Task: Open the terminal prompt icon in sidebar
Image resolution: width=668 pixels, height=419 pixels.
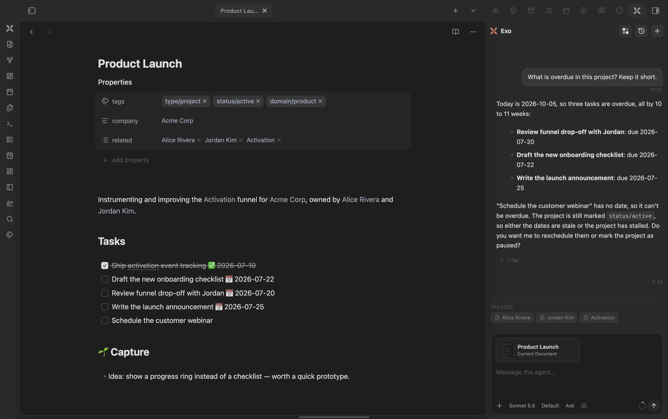Action: (x=10, y=124)
